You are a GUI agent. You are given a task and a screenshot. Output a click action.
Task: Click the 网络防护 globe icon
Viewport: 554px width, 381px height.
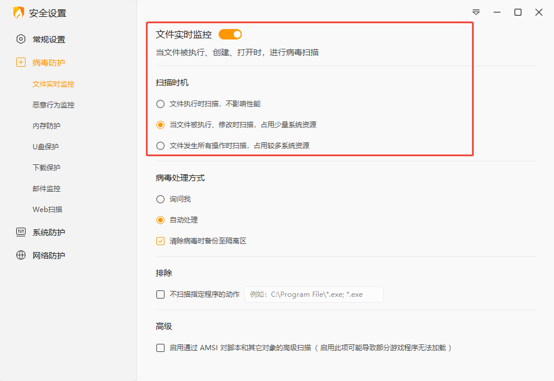pyautogui.click(x=22, y=254)
